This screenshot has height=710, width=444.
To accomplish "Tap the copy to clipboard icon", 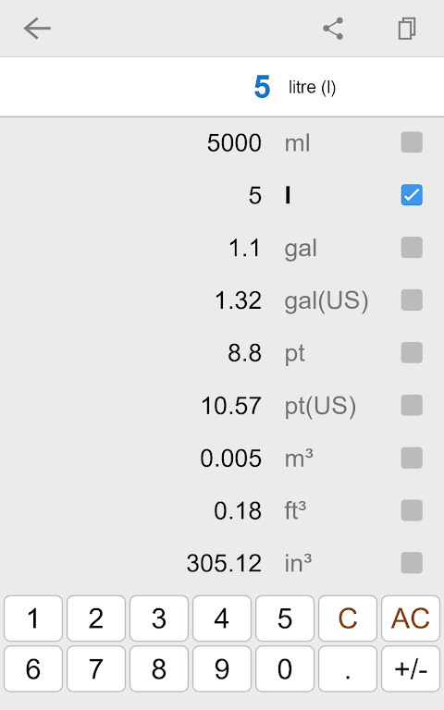I will click(407, 29).
